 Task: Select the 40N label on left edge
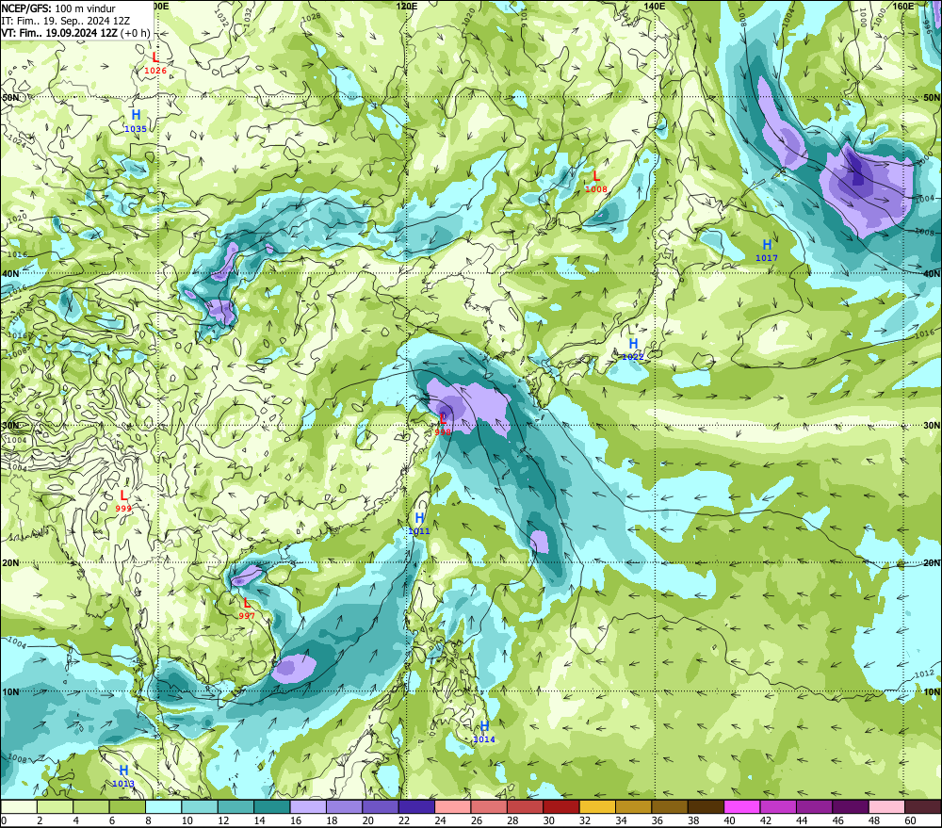point(10,273)
